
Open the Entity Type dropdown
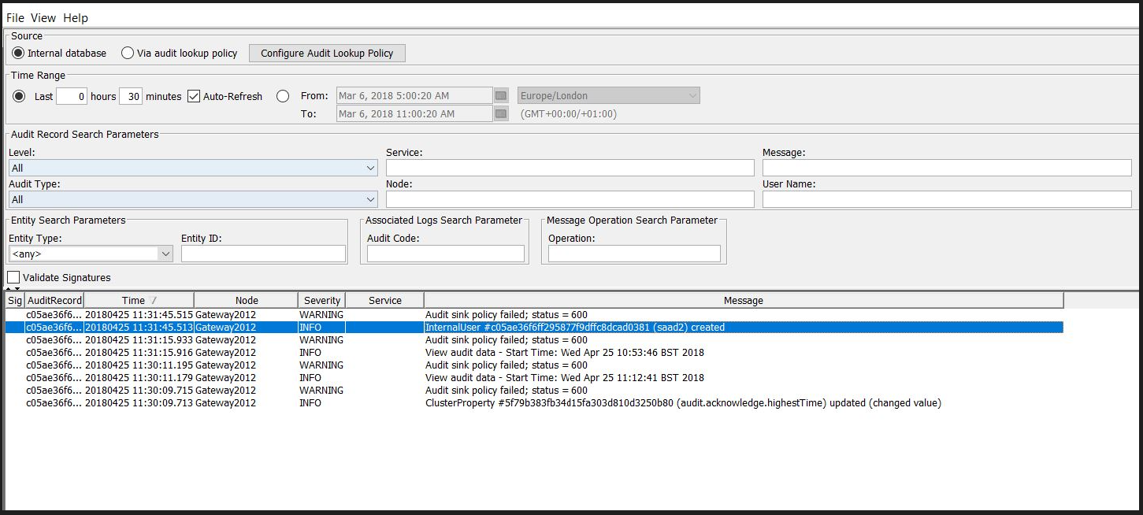tap(91, 254)
